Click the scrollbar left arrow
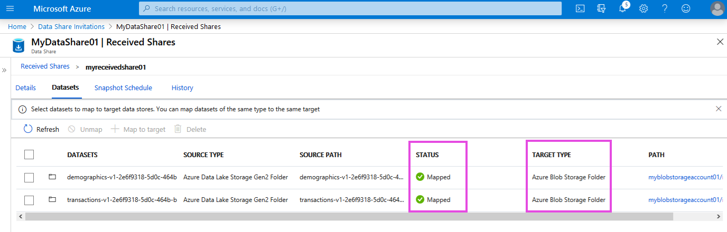 pyautogui.click(x=21, y=216)
